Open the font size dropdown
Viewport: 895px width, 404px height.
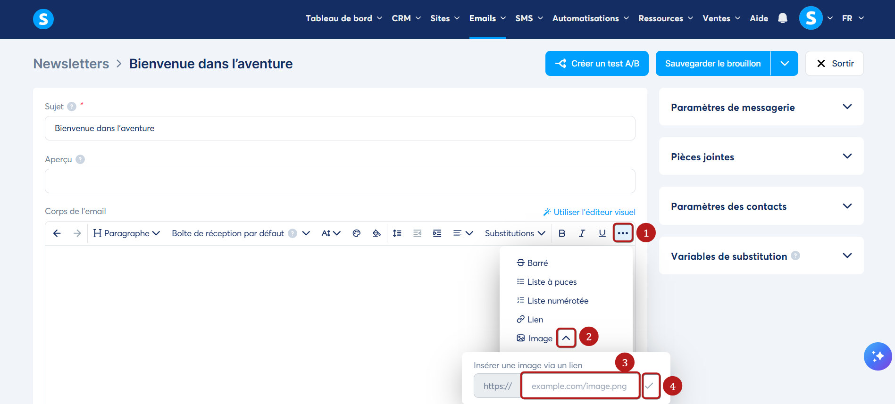point(331,233)
